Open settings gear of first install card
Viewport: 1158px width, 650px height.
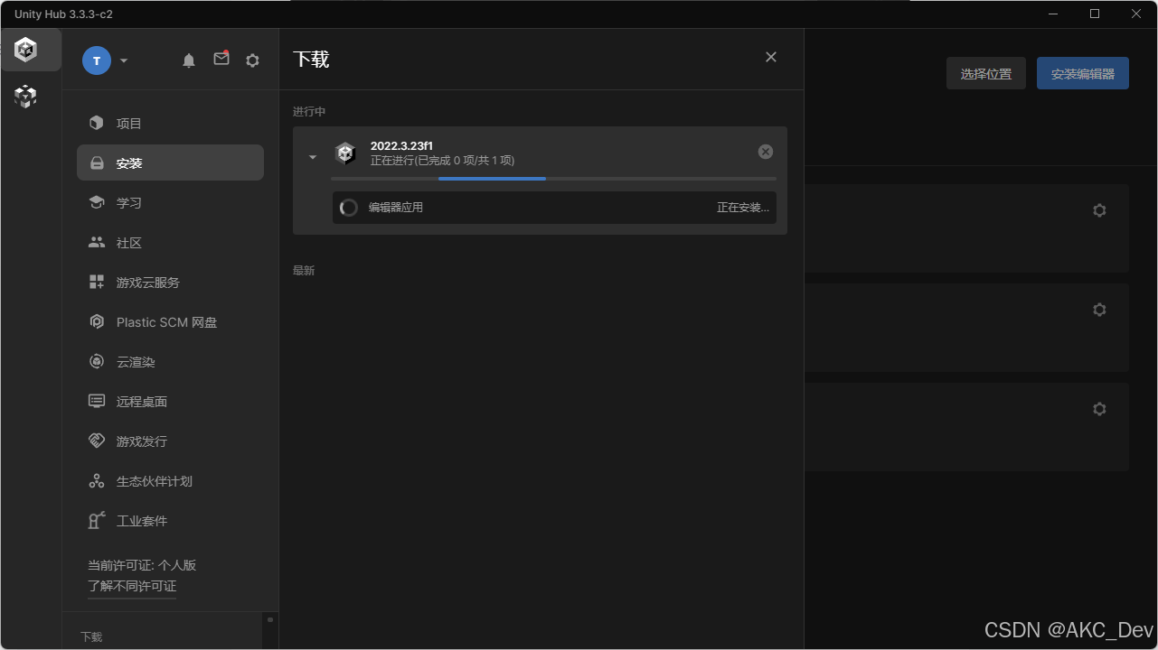click(x=1099, y=210)
